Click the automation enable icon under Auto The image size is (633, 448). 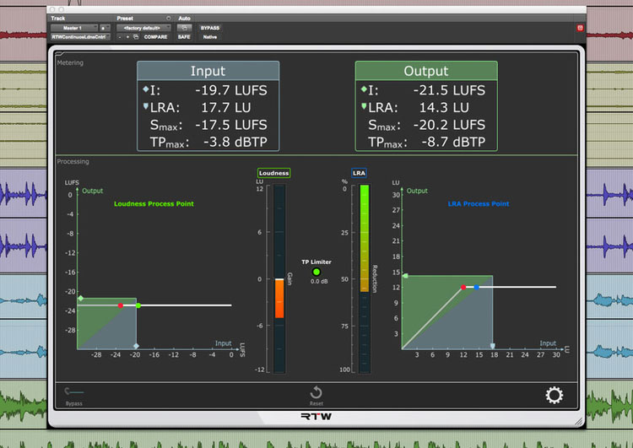coord(184,28)
